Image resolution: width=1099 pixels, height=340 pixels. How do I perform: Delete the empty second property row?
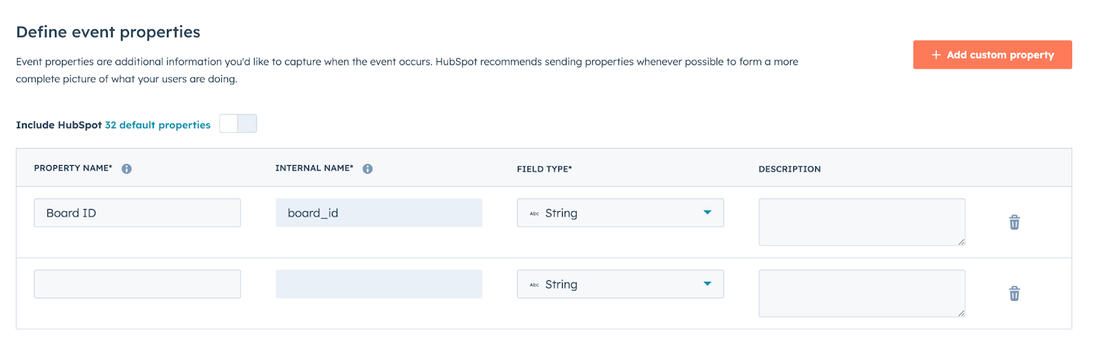1014,293
